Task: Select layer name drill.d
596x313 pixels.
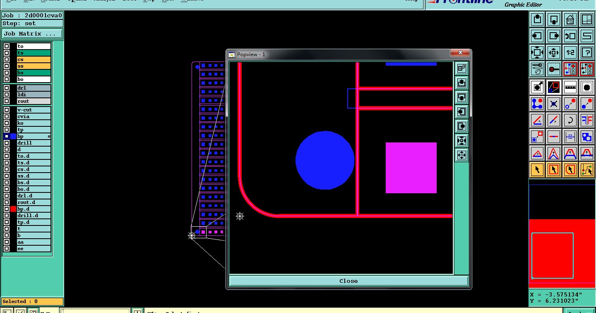Action: click(34, 216)
